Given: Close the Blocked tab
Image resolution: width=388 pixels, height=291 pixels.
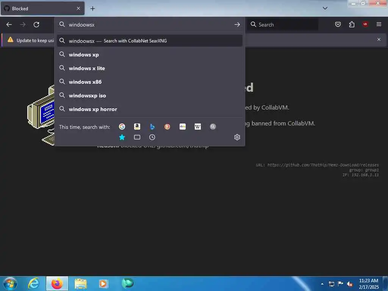Looking at the screenshot, I should 78,8.
